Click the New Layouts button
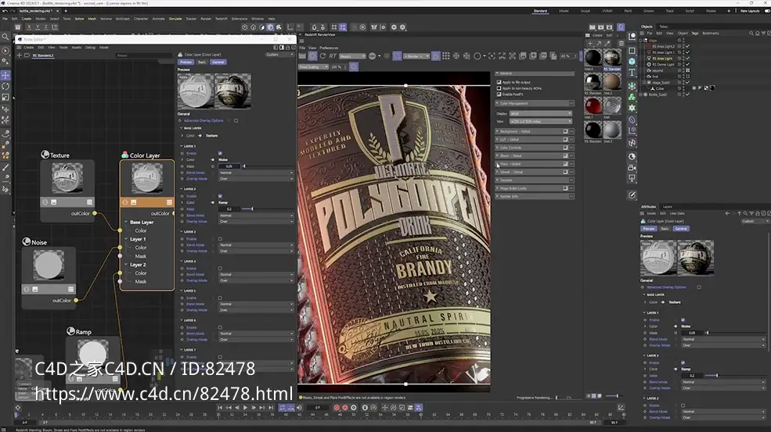 (x=750, y=11)
